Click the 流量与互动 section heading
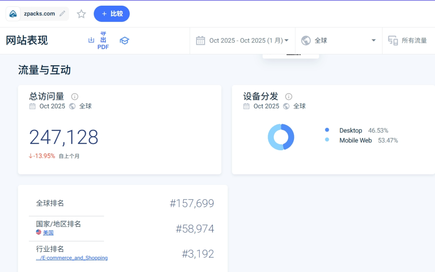The image size is (435, 272). [44, 70]
